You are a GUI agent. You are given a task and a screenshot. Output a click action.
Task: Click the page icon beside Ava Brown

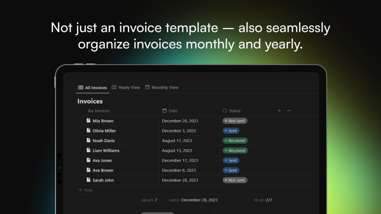click(x=88, y=170)
